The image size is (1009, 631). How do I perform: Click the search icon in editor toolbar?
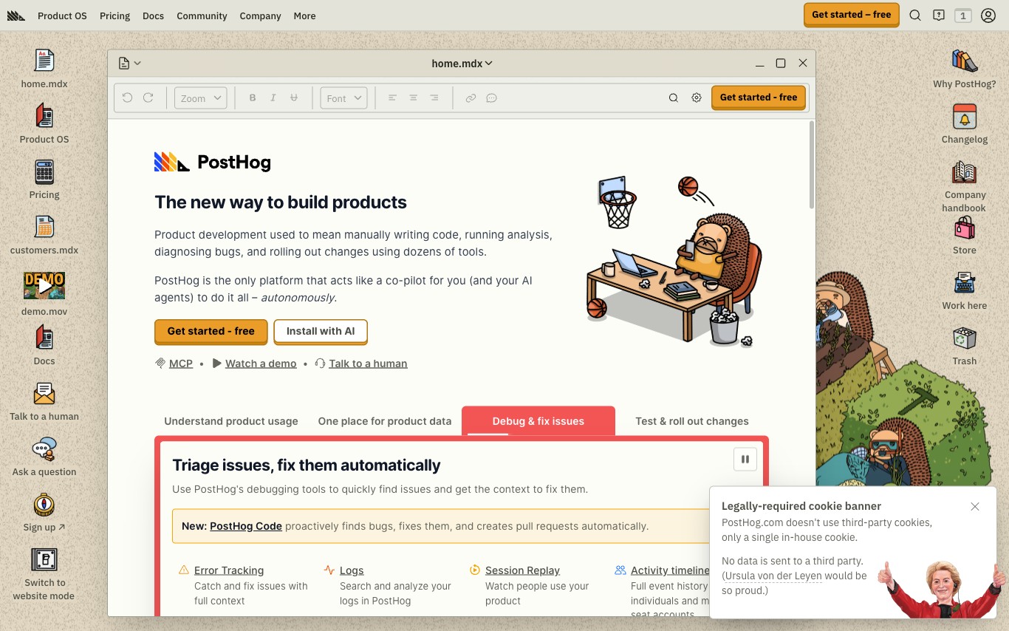click(674, 98)
